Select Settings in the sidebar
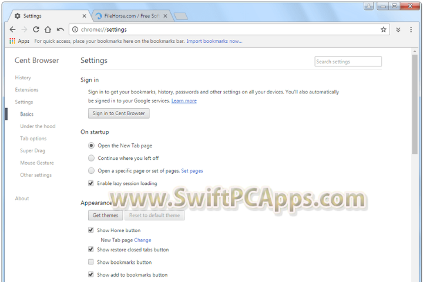The image size is (423, 282). pyautogui.click(x=24, y=102)
